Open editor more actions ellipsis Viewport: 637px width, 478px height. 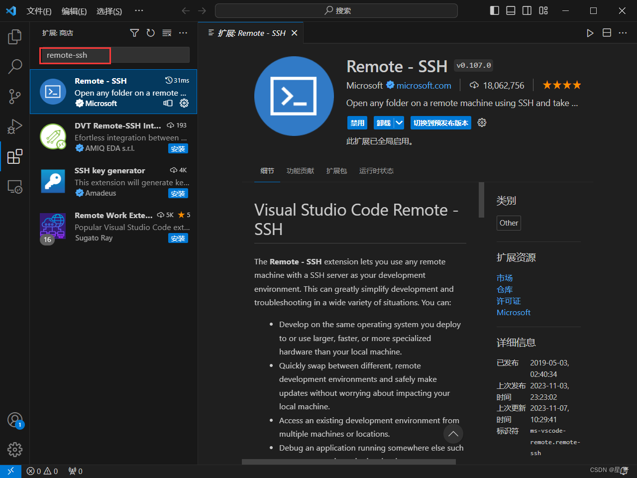point(623,33)
